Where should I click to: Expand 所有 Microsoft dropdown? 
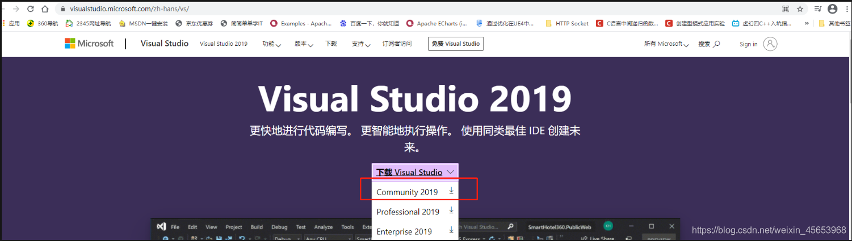(667, 44)
